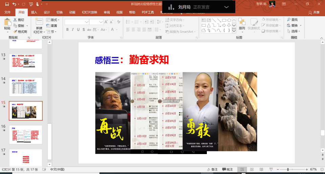Click Decrease Font Size icon
The image size is (325, 174).
click(x=111, y=22)
